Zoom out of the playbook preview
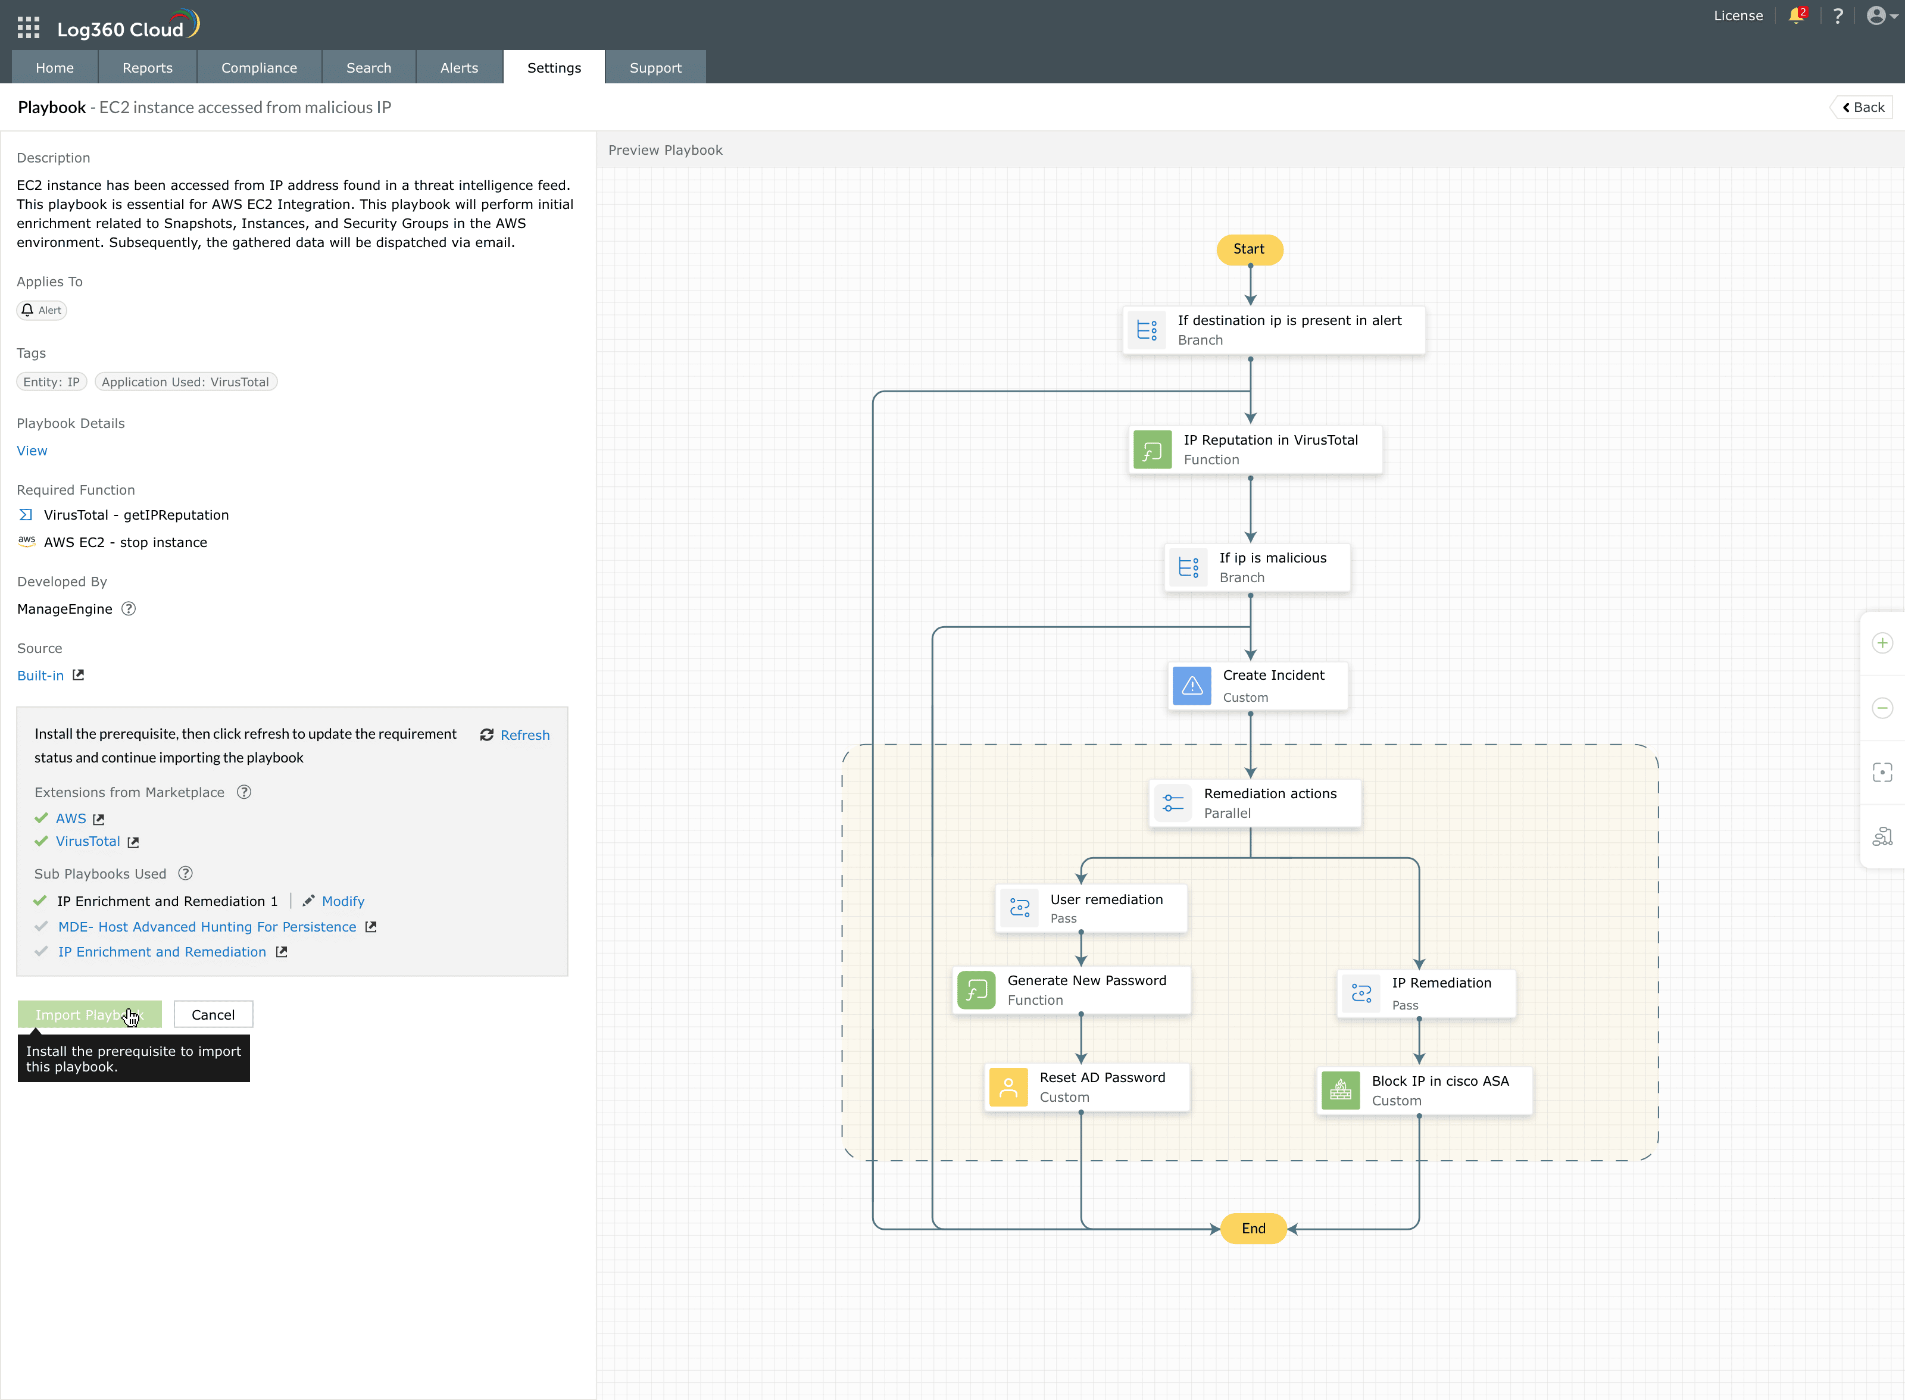This screenshot has height=1400, width=1905. pos(1882,708)
